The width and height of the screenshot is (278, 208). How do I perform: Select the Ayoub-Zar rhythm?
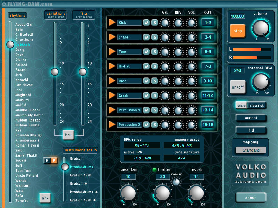(x=24, y=25)
